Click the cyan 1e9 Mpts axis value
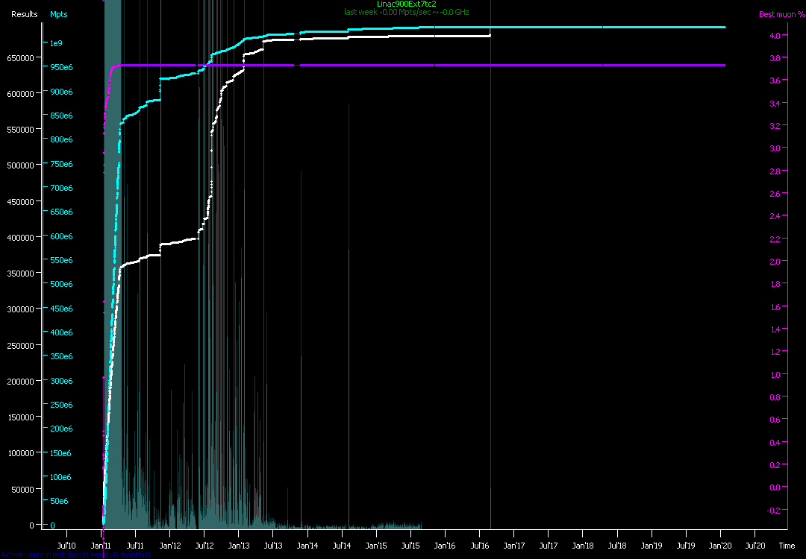 (x=56, y=43)
